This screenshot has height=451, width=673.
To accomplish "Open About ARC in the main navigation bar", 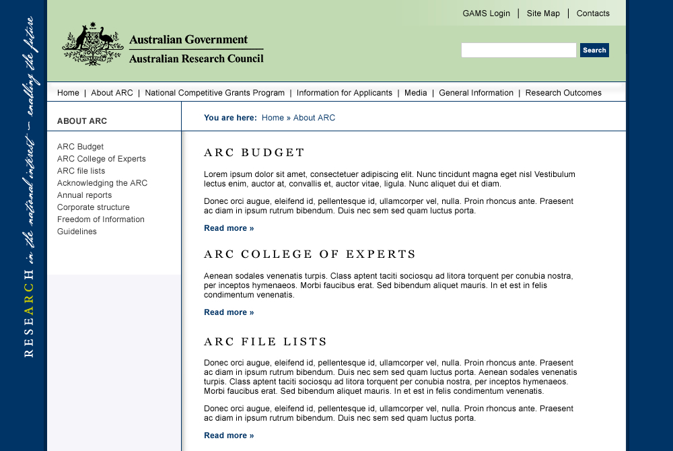I will (112, 93).
